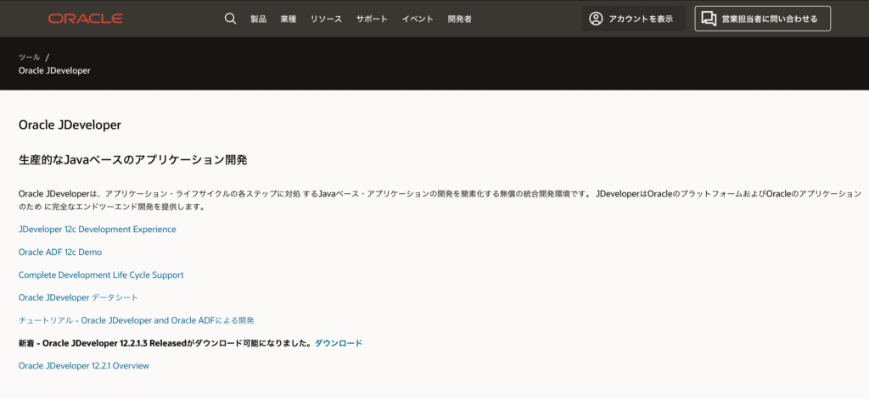Click the 新着 12.2.1.3 Released announcement text
The width and height of the screenshot is (869, 399).
[166, 343]
